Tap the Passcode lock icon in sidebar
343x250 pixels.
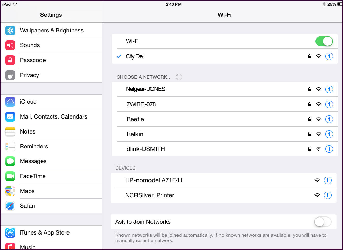[x=10, y=60]
